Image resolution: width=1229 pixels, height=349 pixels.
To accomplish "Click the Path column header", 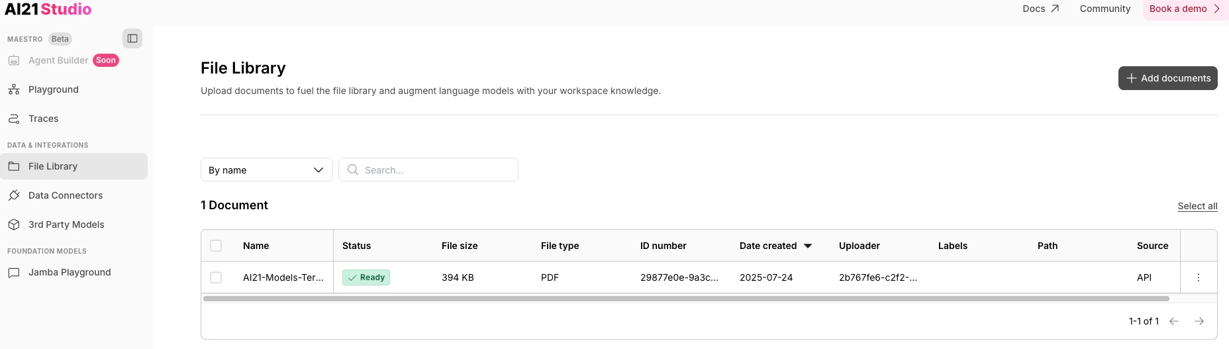I will tap(1048, 246).
